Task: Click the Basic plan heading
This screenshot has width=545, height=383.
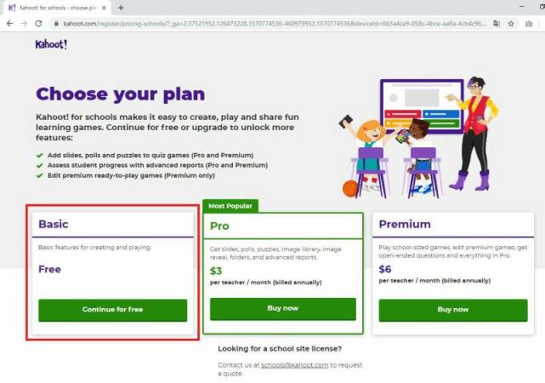Action: 54,224
